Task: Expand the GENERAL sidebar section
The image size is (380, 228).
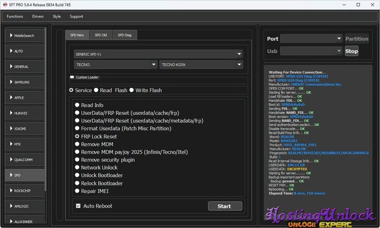Action: point(25,67)
